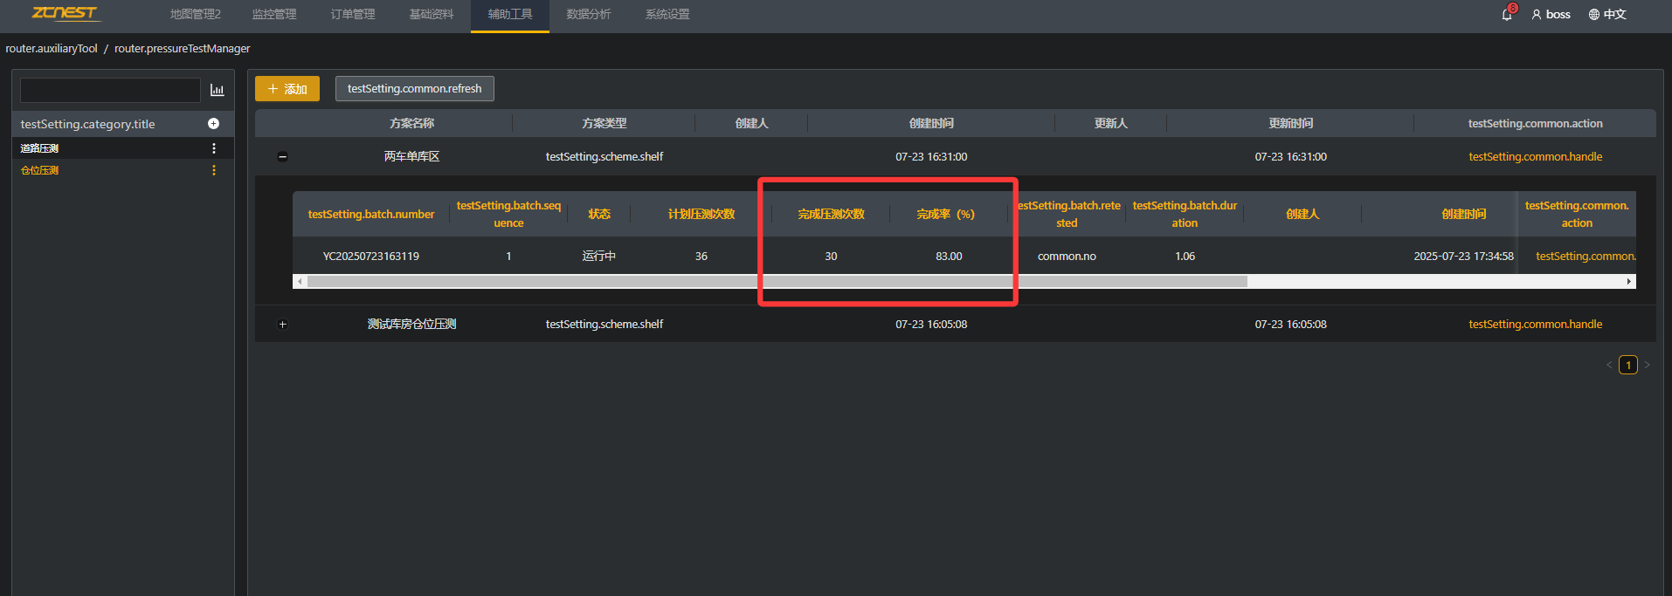The width and height of the screenshot is (1672, 596).
Task: Click the 测试库房仓位压测 scheme name
Action: 412,325
